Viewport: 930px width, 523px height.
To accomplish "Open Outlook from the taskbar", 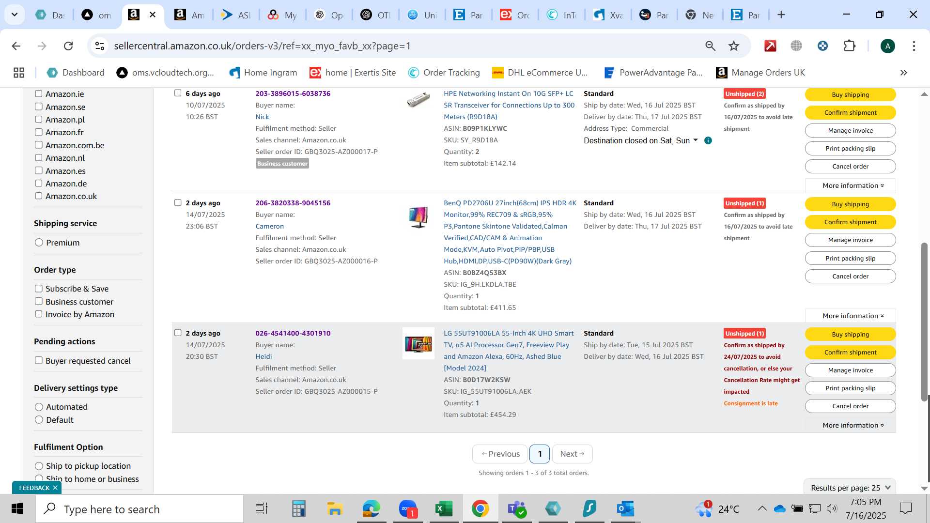I will click(625, 509).
